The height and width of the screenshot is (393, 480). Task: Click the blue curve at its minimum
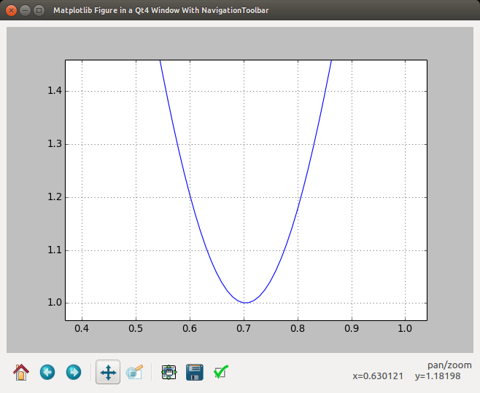pos(245,302)
